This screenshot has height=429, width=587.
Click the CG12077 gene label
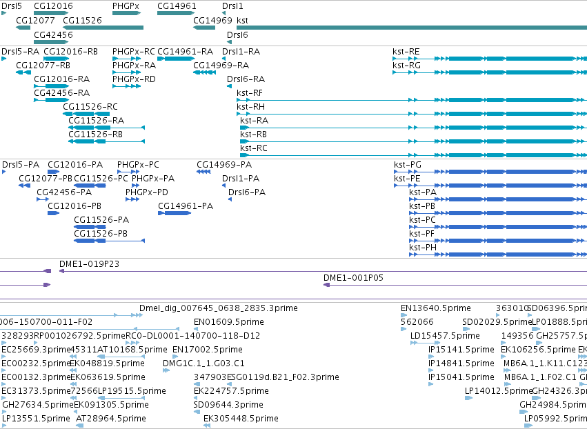pyautogui.click(x=36, y=20)
